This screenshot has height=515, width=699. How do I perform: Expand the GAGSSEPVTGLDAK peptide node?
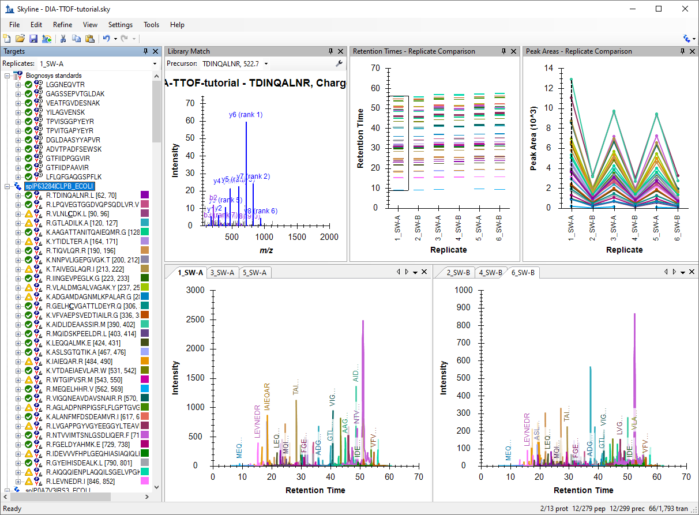click(x=18, y=94)
